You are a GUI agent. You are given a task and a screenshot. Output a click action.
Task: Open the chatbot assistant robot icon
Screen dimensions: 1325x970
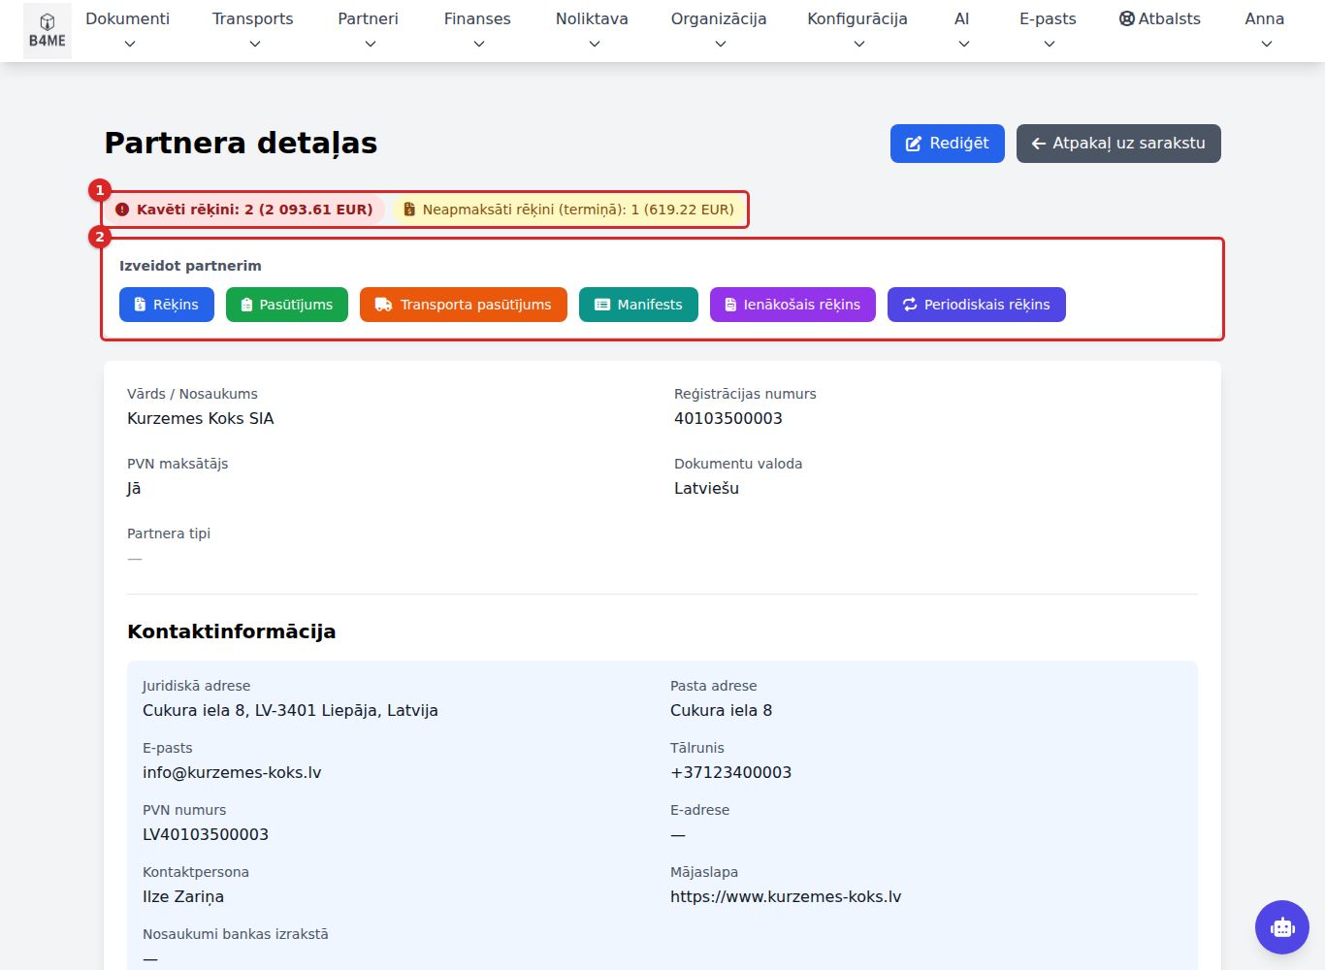coord(1282,927)
